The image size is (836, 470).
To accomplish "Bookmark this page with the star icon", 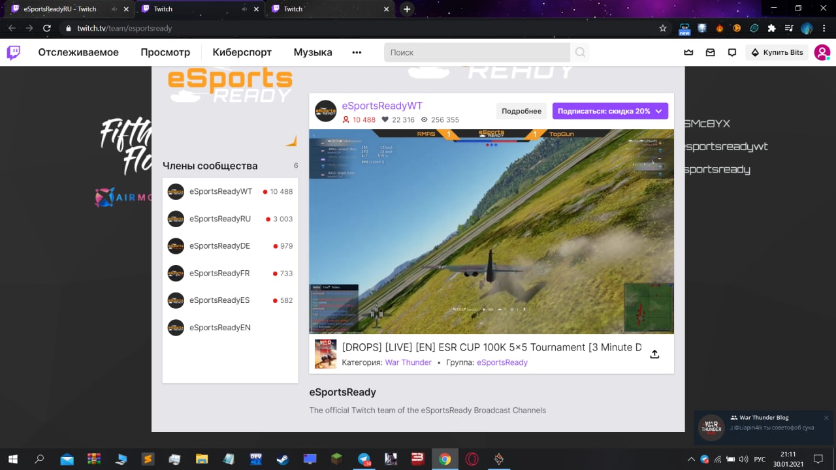I will (663, 28).
